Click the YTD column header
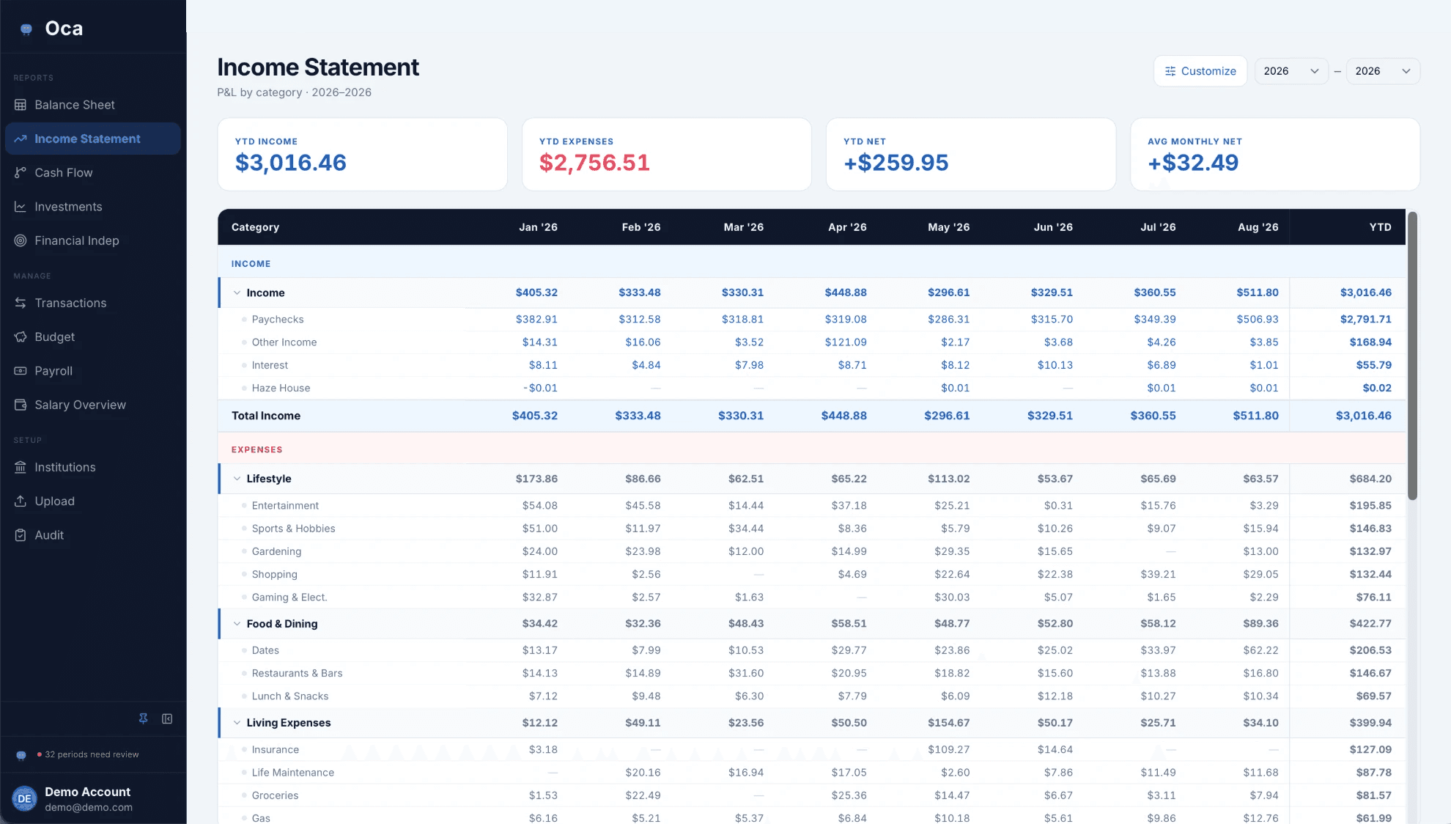This screenshot has width=1451, height=824. click(x=1381, y=227)
